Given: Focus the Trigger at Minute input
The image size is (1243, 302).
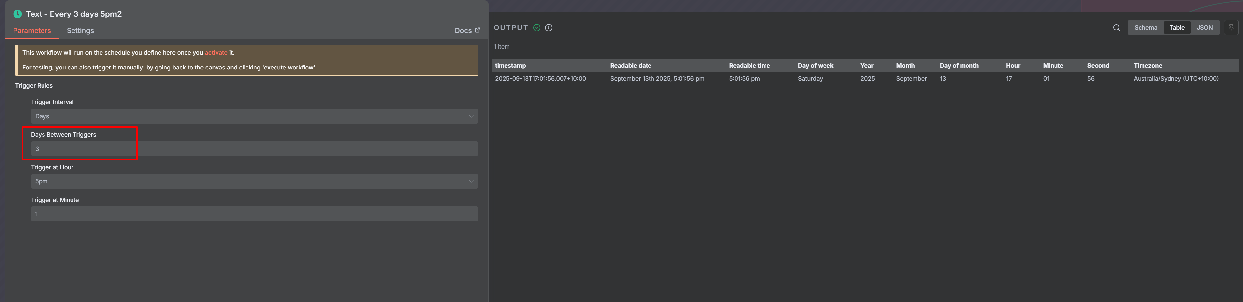Looking at the screenshot, I should click(x=254, y=214).
